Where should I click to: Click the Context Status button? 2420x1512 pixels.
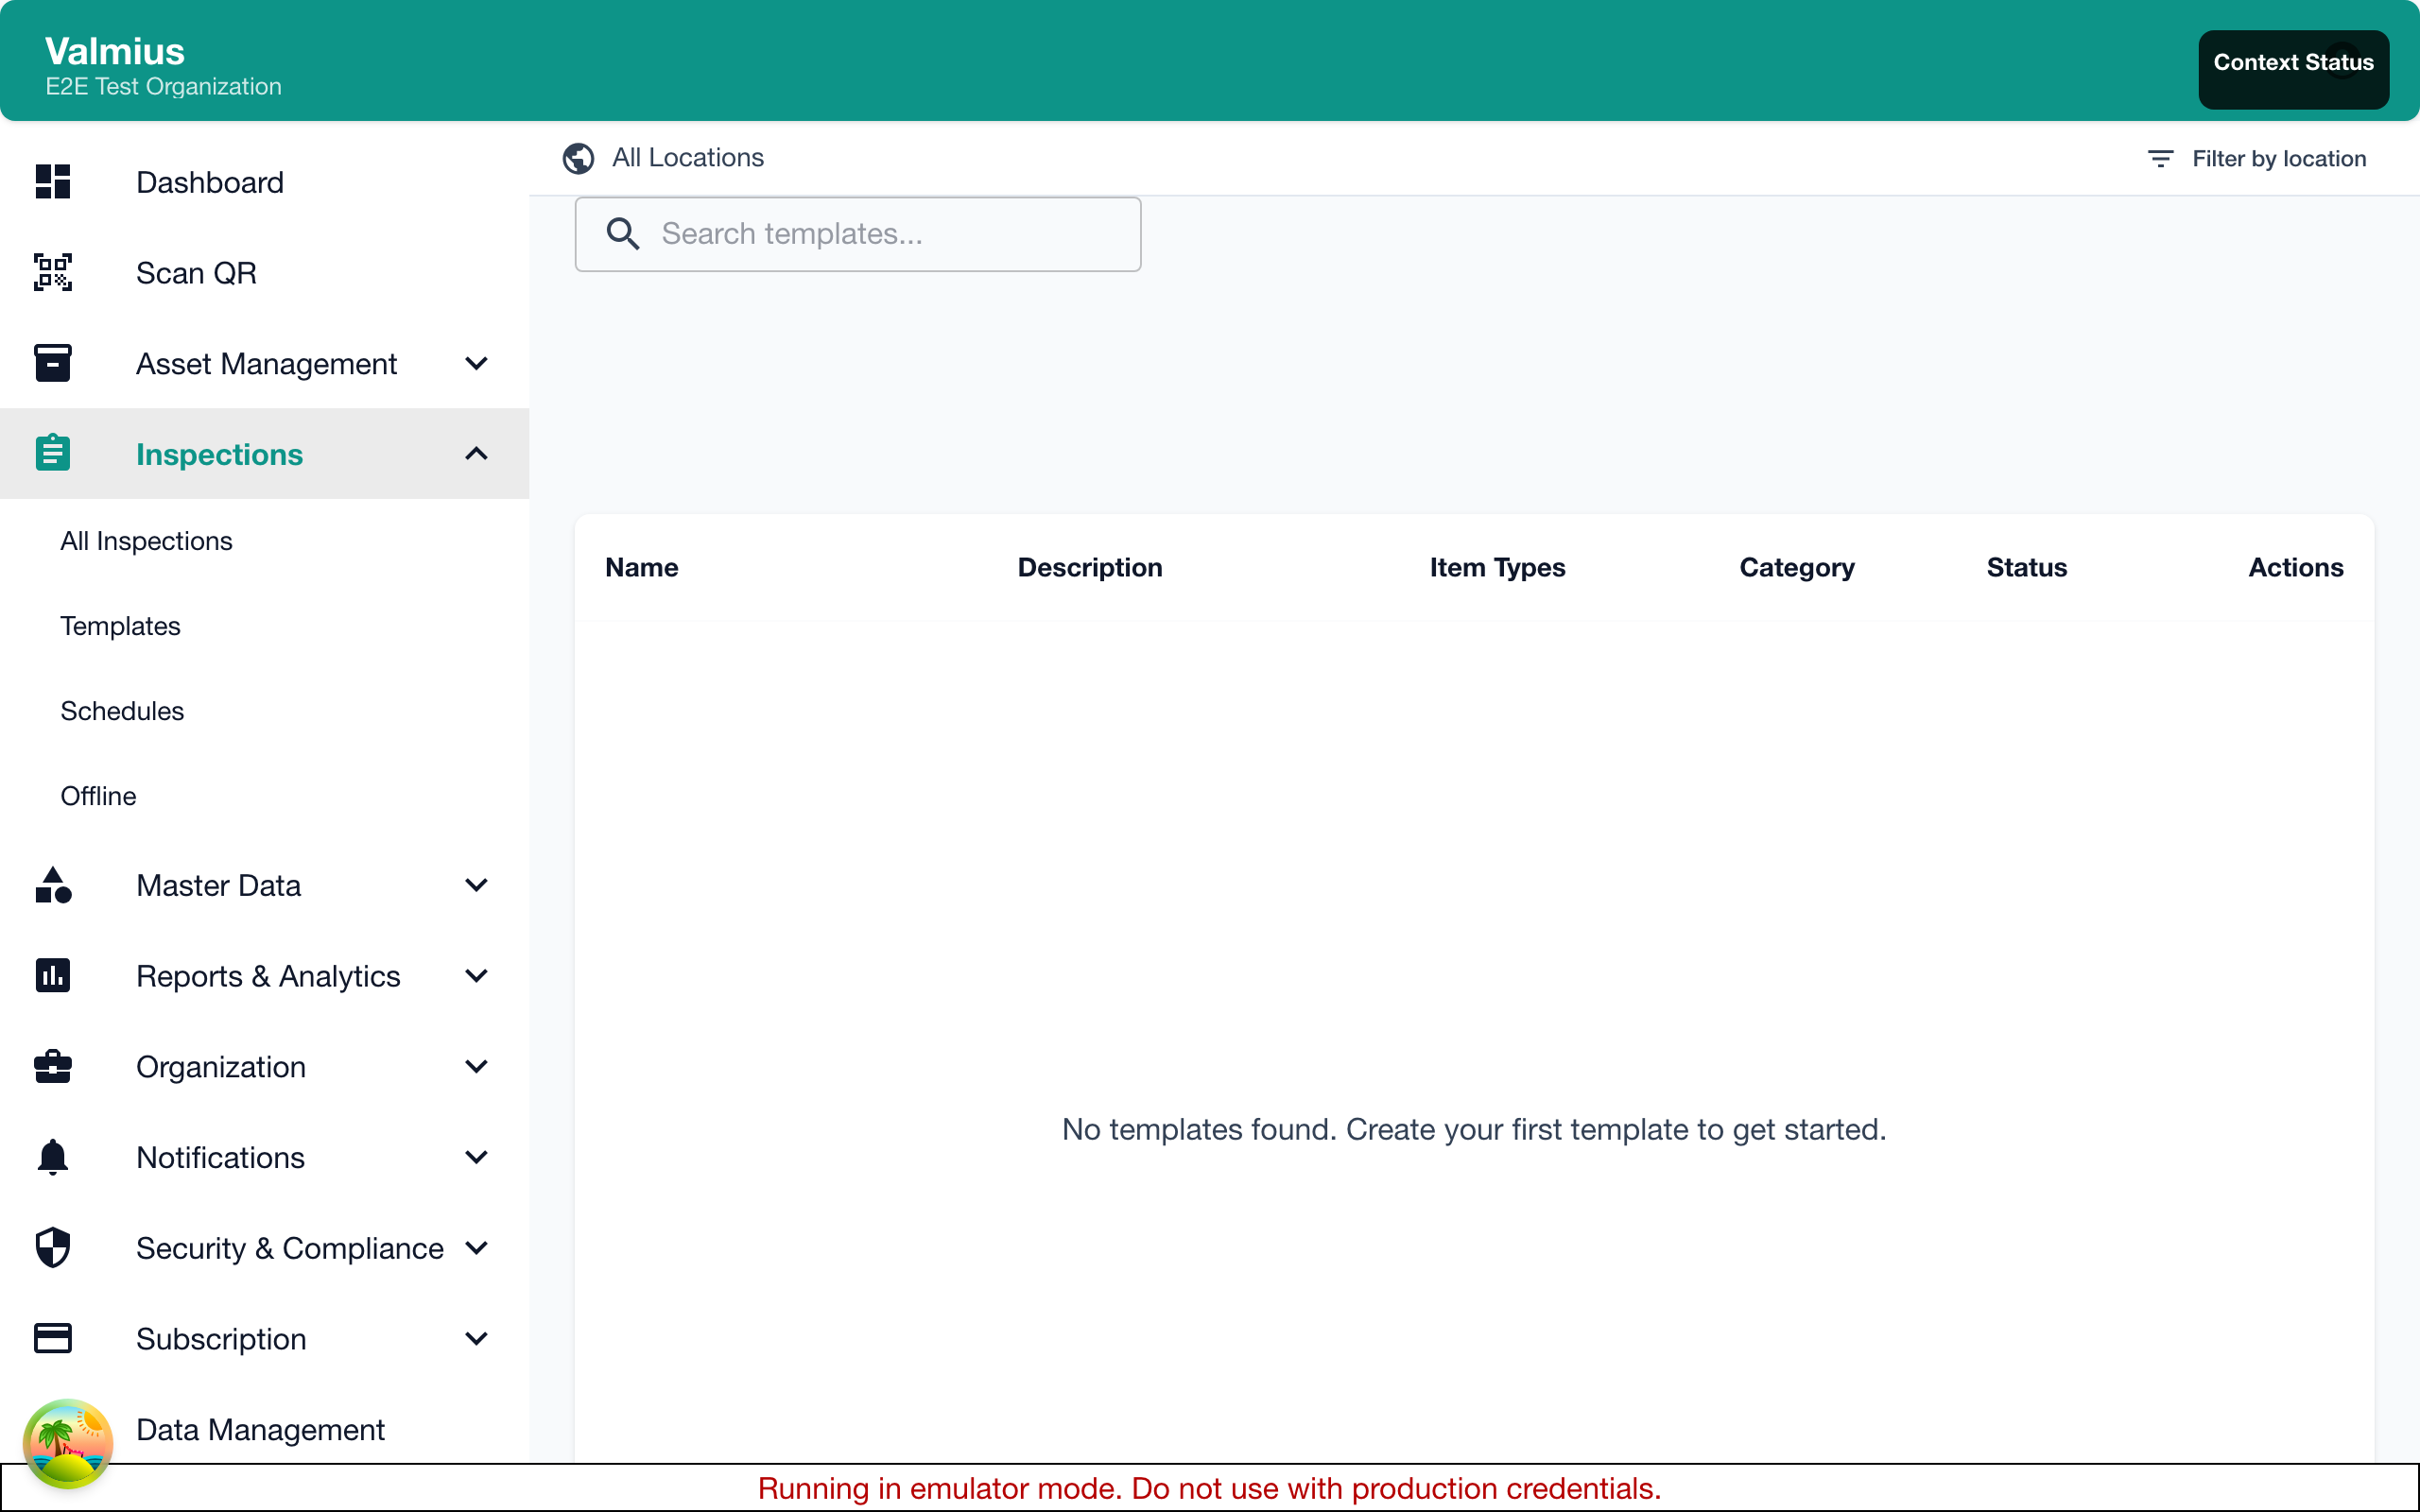click(2292, 62)
